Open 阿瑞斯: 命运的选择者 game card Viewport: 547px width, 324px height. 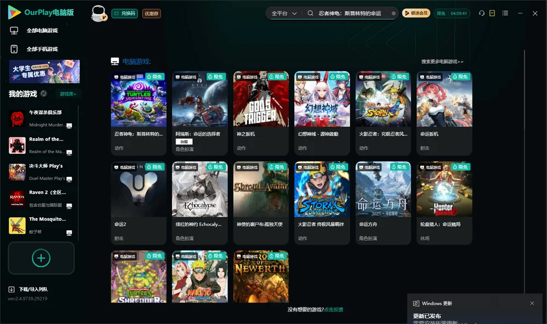click(x=200, y=113)
